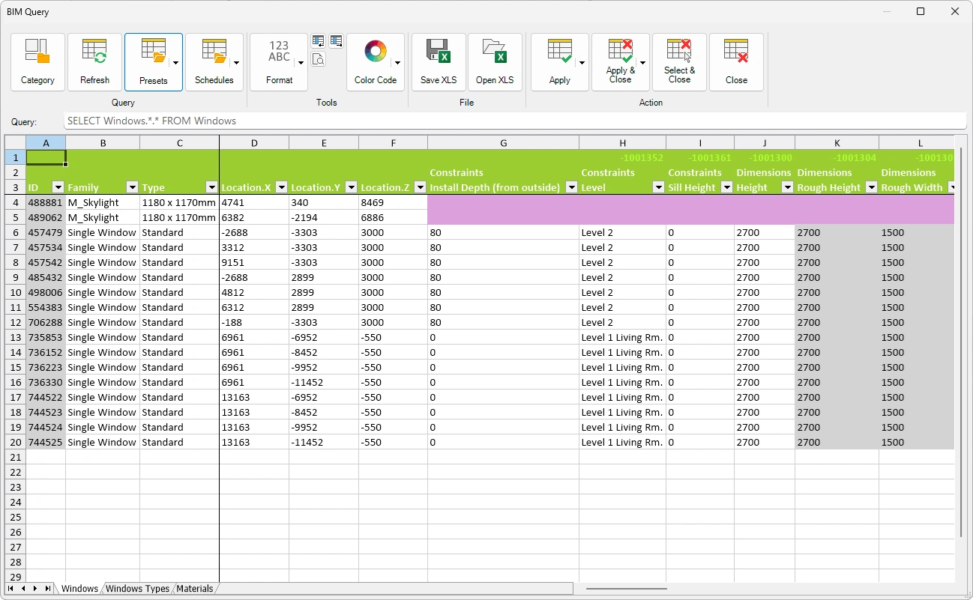Select M_Skylight cell in row 5
Screen dimensions: 973x600
point(103,217)
